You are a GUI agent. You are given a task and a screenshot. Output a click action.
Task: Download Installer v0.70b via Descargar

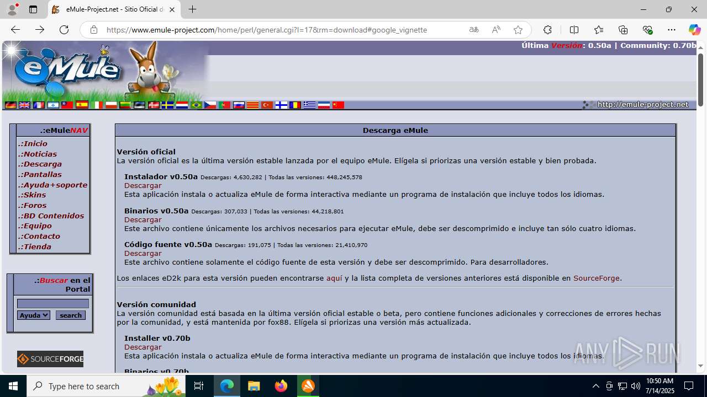(x=143, y=347)
